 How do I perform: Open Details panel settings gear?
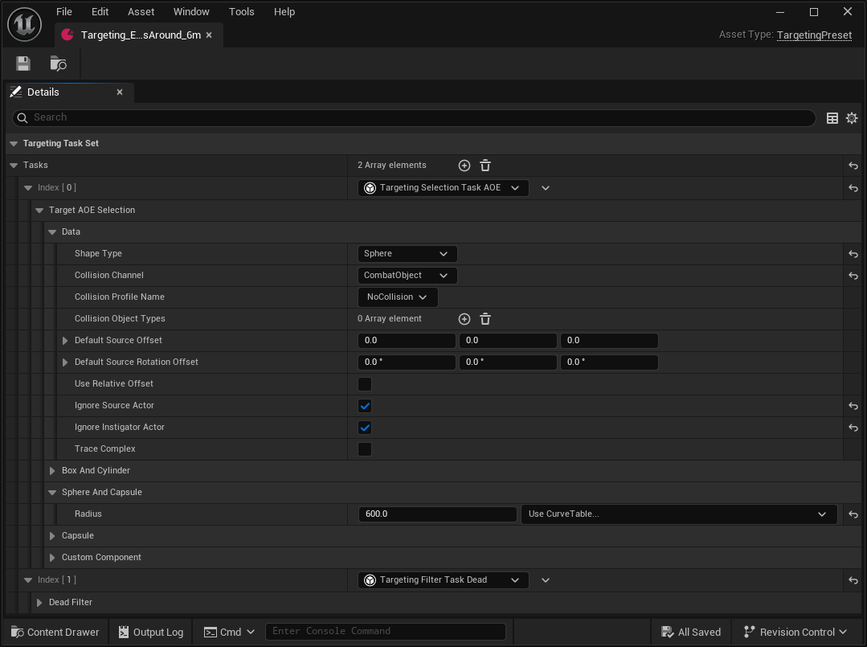[x=852, y=118]
